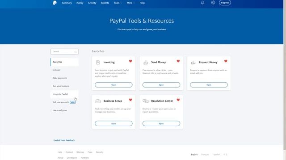Viewport: 286px width, 160px height.
Task: Click the Invoicing card title
Action: 109,62
